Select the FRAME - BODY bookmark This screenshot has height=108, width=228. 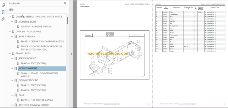pos(23,53)
